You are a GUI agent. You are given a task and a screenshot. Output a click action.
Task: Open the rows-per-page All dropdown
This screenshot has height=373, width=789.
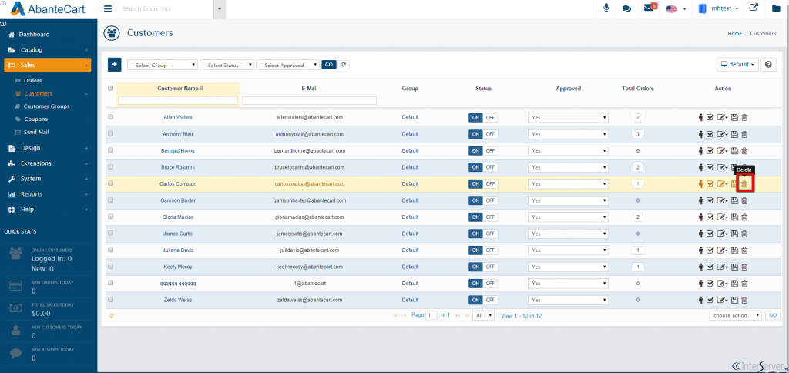point(484,316)
